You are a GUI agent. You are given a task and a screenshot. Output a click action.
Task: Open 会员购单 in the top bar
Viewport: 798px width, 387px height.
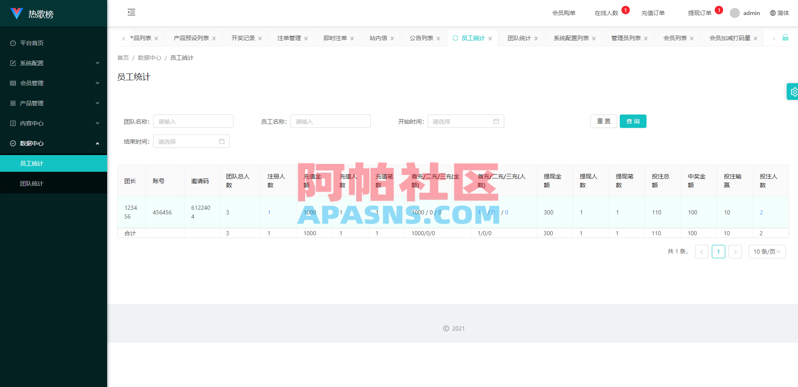564,13
